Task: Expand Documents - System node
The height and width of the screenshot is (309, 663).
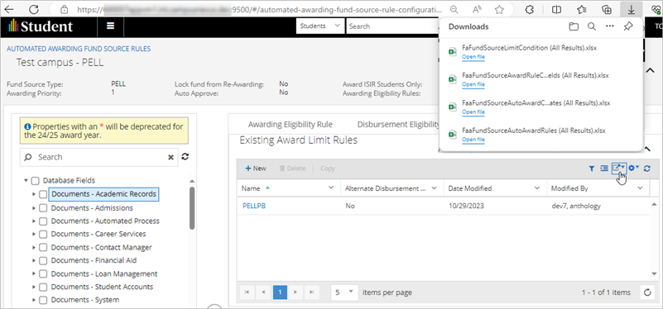Action: pos(34,300)
